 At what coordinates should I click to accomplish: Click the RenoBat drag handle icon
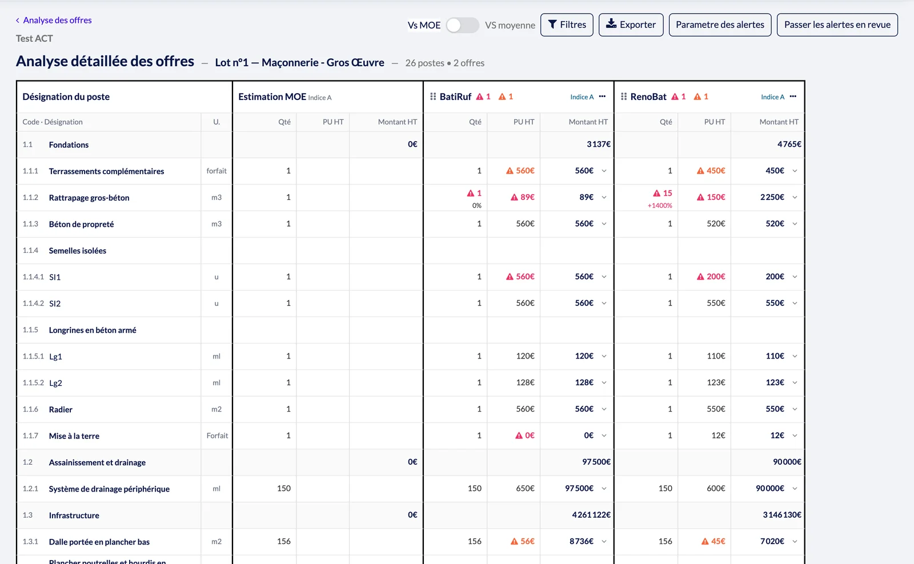pos(624,96)
